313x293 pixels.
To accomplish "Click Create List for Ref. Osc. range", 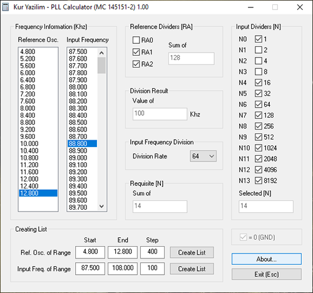I will click(x=192, y=252).
